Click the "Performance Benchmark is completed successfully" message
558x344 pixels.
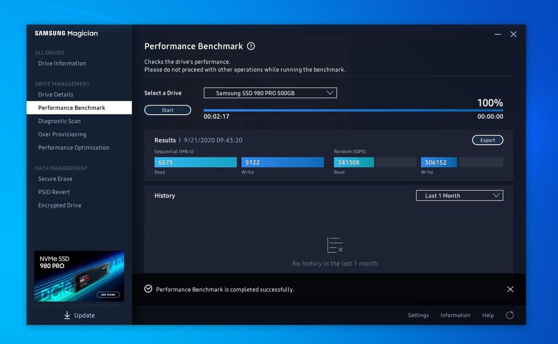225,290
